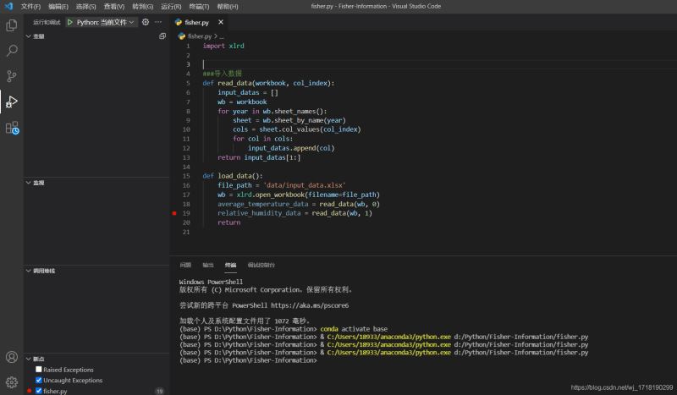Viewport: 677px width, 395px height.
Task: Collapse the 调用堆栈 (Call Stack) section
Action: coord(42,271)
